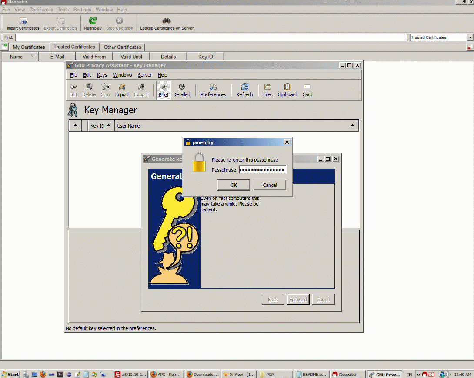Sort keys by User Name column
The height and width of the screenshot is (378, 474).
pos(237,125)
